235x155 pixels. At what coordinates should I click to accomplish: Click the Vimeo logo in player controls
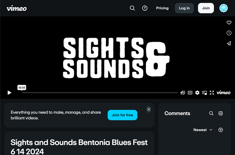[224, 93]
